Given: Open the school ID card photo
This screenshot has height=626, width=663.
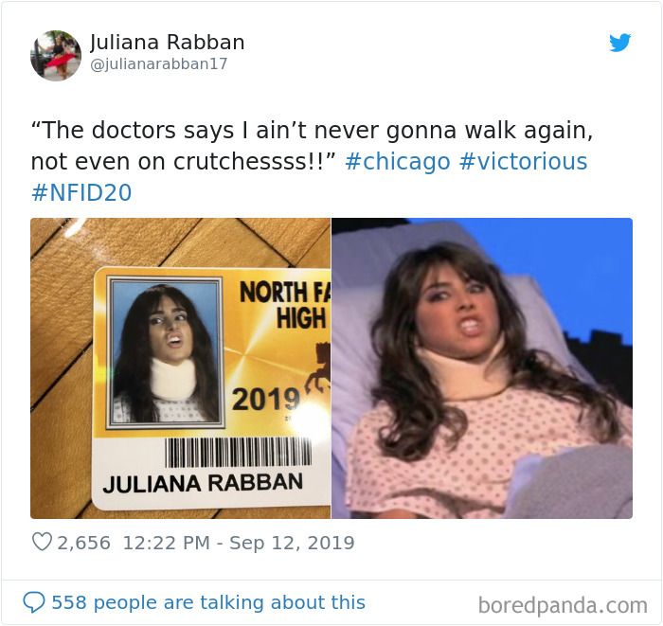Looking at the screenshot, I should coord(181,368).
